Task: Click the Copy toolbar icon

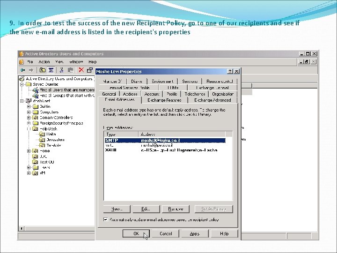Action: [x=70, y=70]
